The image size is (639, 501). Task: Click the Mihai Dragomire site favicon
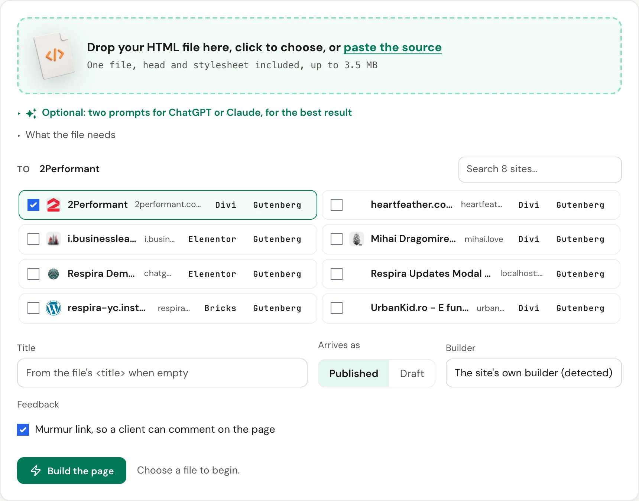pos(357,239)
